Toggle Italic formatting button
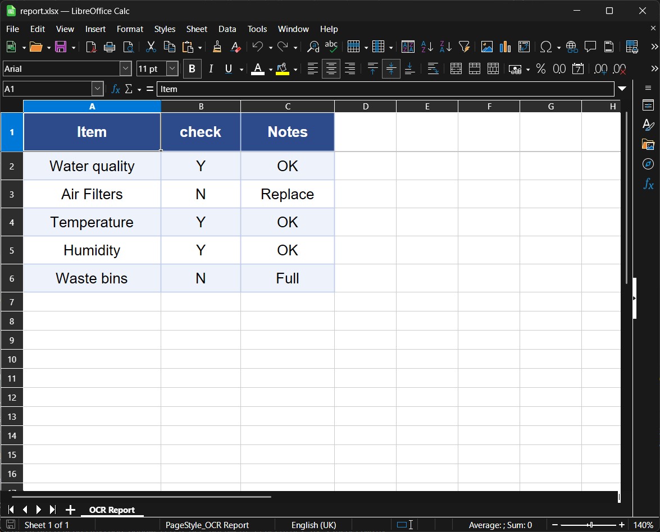660x532 pixels. click(x=211, y=69)
